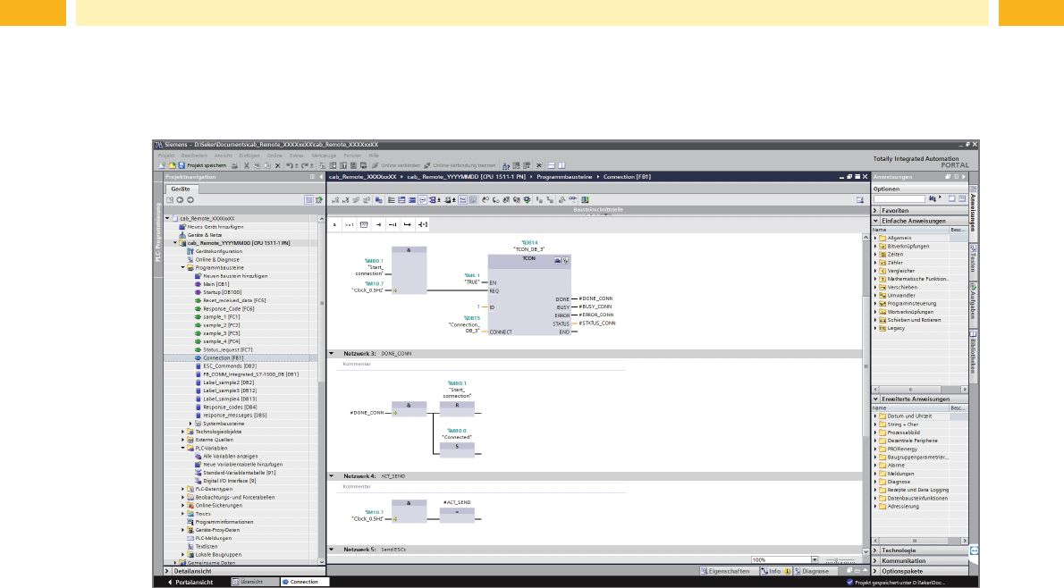This screenshot has width=1064, height=588.
Task: Select Main [OB1] block
Action: coord(215,284)
